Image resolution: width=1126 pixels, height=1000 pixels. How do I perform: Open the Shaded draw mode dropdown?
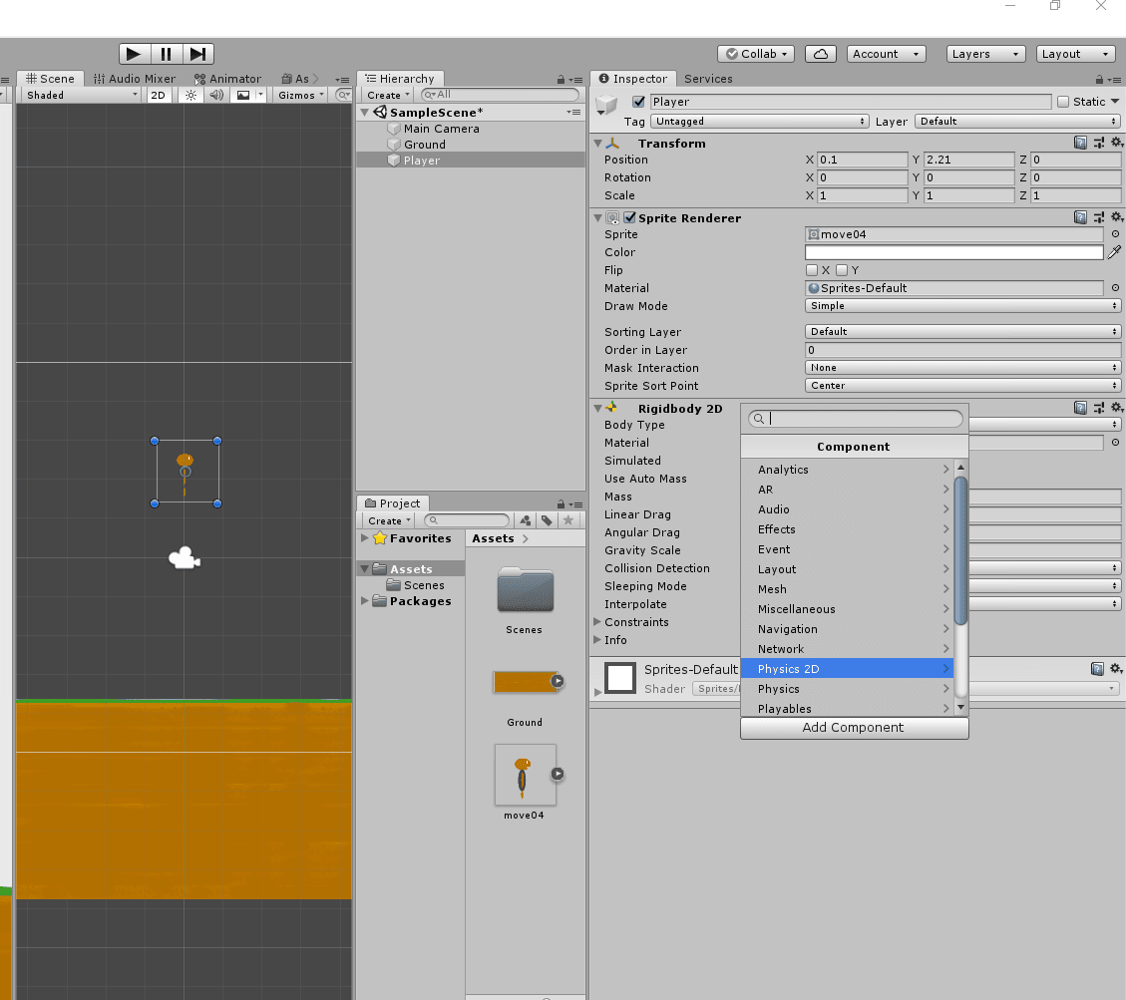(x=78, y=95)
